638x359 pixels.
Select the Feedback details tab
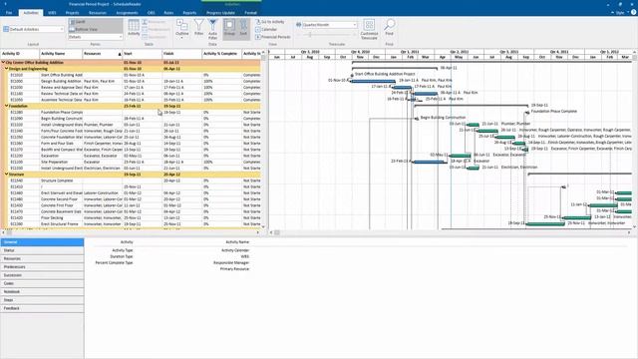[42, 308]
